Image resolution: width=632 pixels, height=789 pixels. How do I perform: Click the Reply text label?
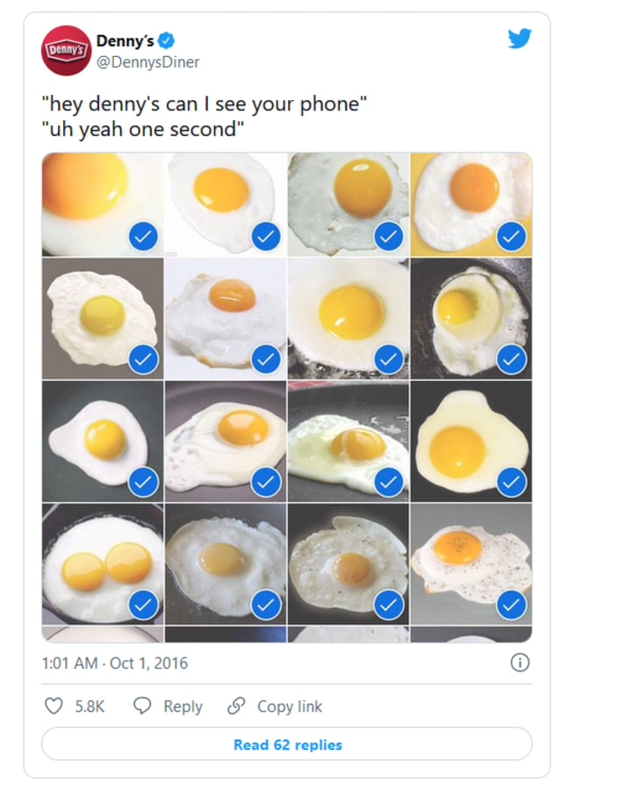[x=183, y=707]
